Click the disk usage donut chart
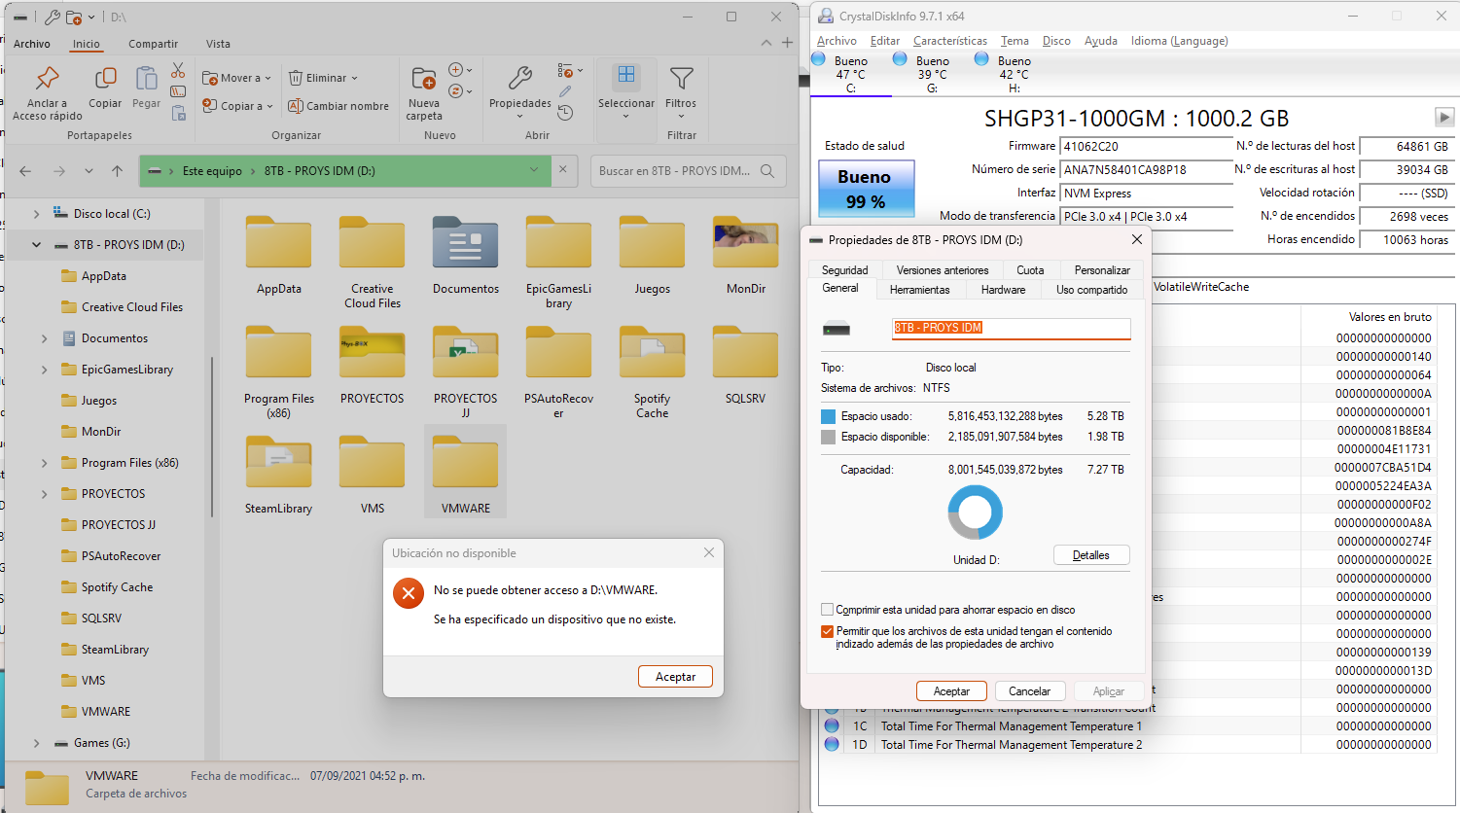1460x813 pixels. [975, 513]
